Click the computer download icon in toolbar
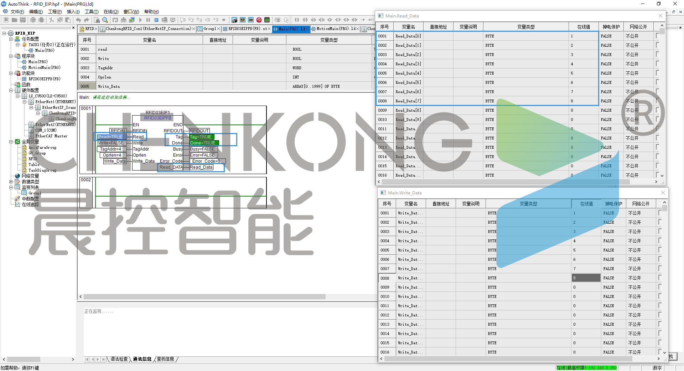Image resolution: width=684 pixels, height=371 pixels. (x=132, y=20)
